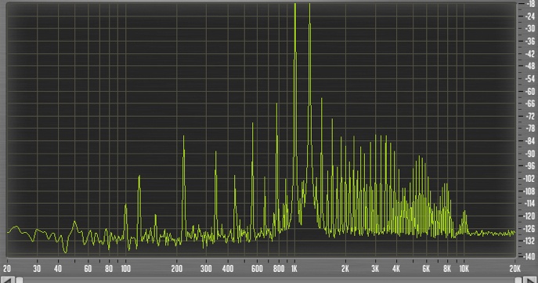Image resolution: width=538 pixels, height=283 pixels.
Task: Click the scrollbar right arrow button
Action: pyautogui.click(x=530, y=280)
